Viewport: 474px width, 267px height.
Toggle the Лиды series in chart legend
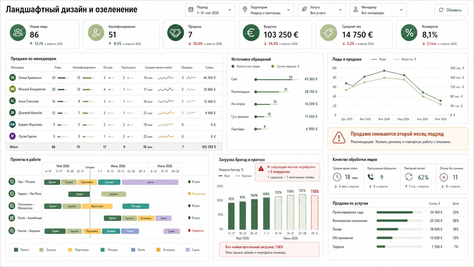(x=378, y=59)
